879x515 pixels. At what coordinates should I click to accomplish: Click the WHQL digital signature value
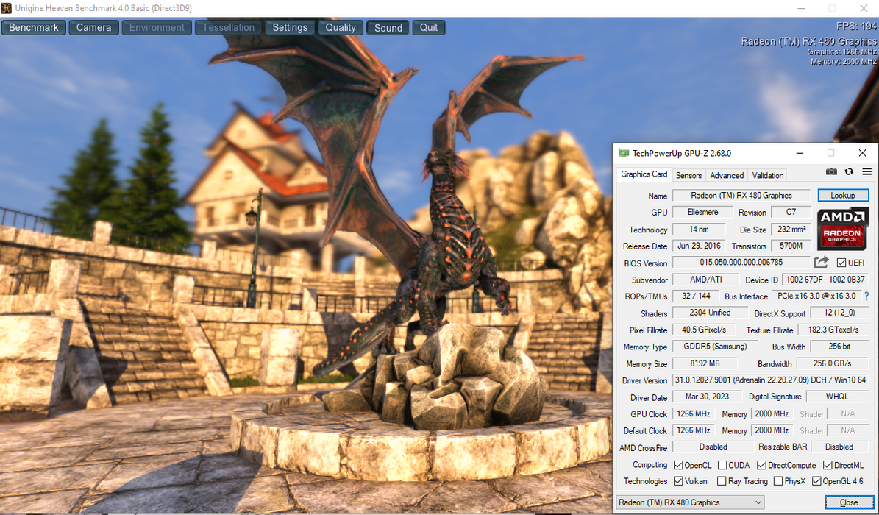pos(837,396)
